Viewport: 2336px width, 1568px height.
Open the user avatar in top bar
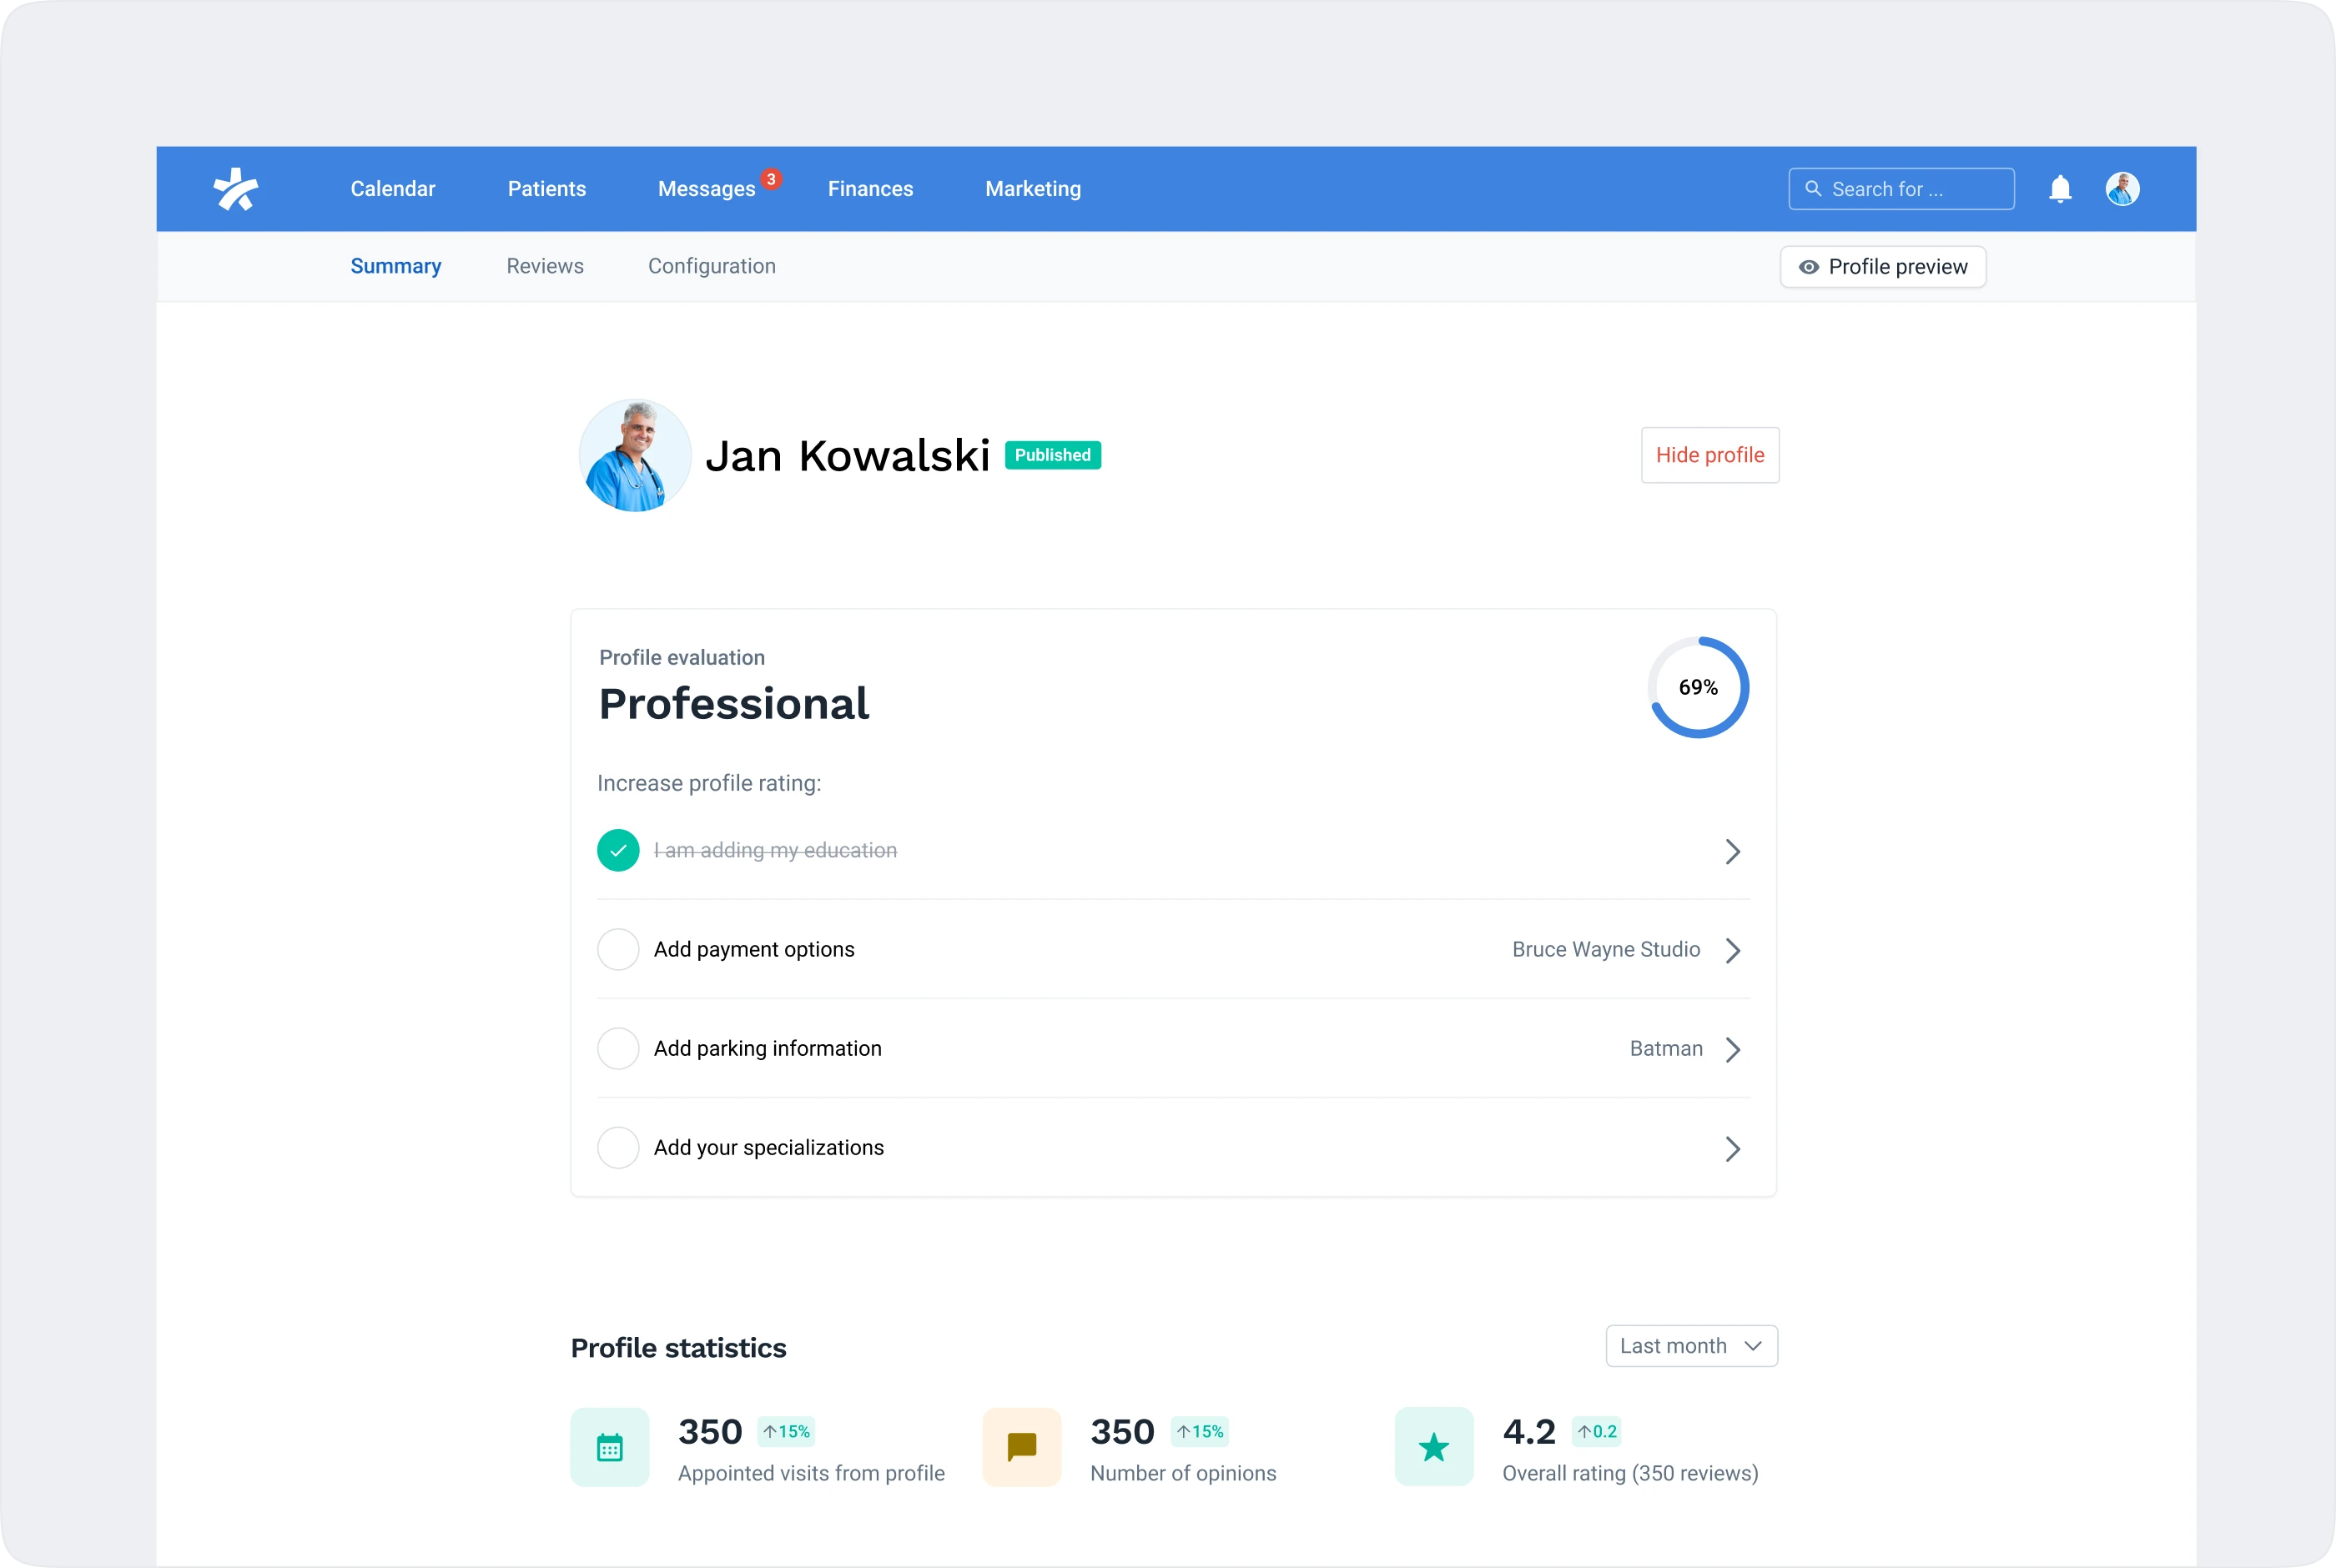coord(2122,189)
